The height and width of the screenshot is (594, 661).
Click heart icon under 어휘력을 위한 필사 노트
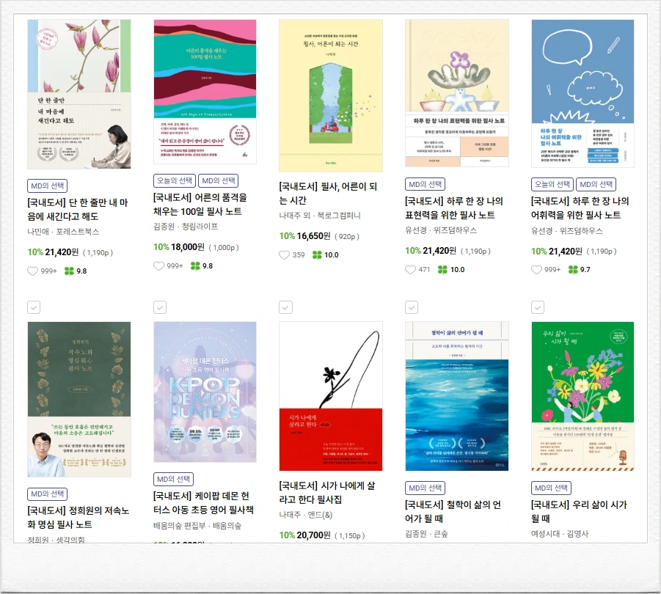click(x=536, y=270)
